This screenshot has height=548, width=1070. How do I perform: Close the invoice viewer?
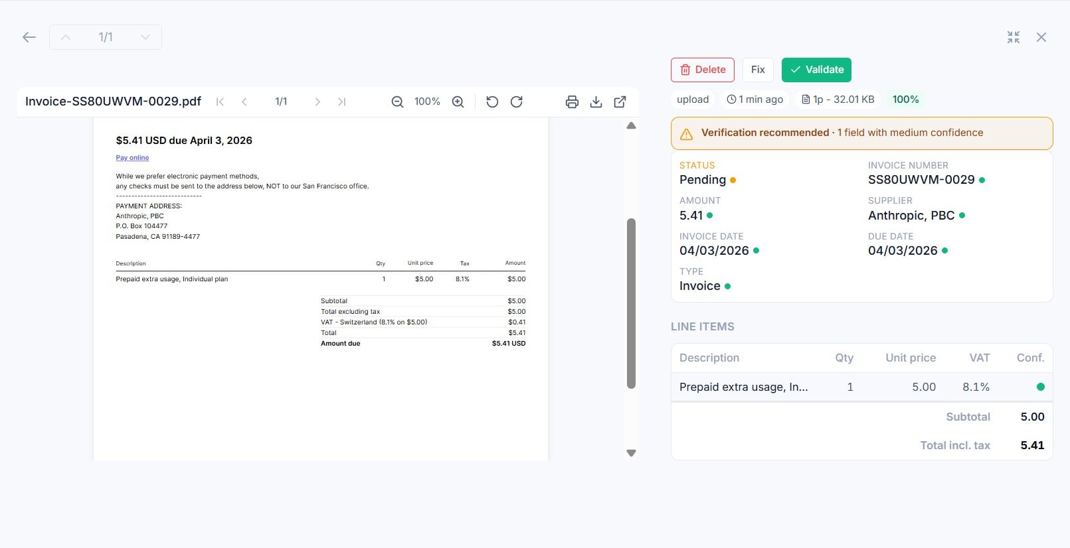click(x=1041, y=37)
